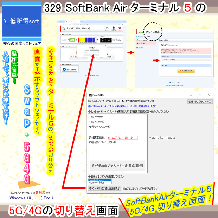The height and width of the screenshot is (218, 218).
Task: Click the wrench icon beside セットアップ(トップページ) title
Action: pyautogui.click(x=64, y=28)
